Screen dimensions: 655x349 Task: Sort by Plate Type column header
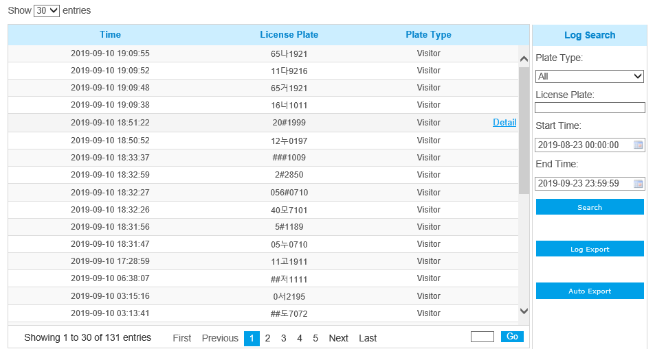[429, 34]
